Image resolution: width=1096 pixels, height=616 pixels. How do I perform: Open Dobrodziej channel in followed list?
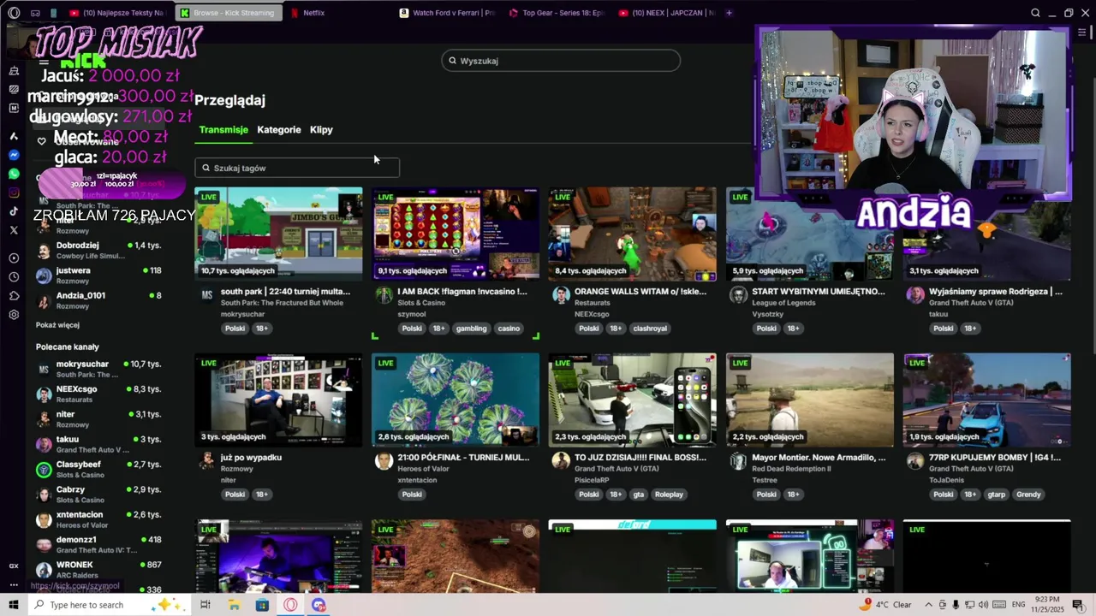[x=98, y=250]
